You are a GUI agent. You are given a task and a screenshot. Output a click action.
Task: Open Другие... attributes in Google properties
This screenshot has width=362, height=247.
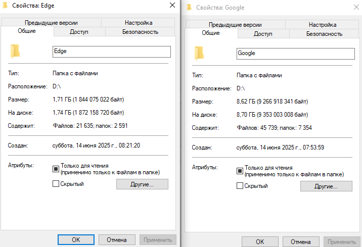tap(326, 186)
